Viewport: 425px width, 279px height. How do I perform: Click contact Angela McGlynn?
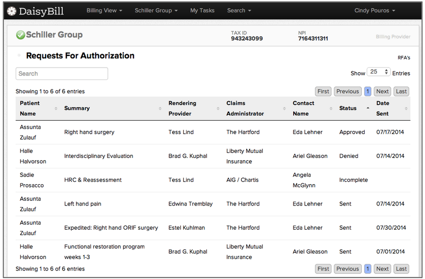point(304,180)
